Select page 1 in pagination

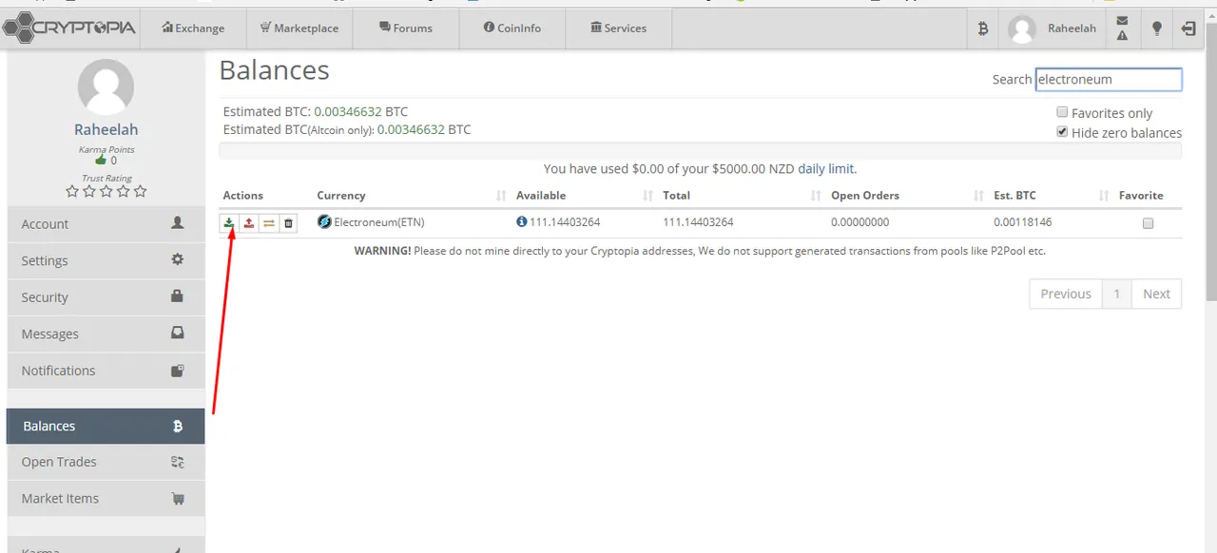click(1117, 294)
